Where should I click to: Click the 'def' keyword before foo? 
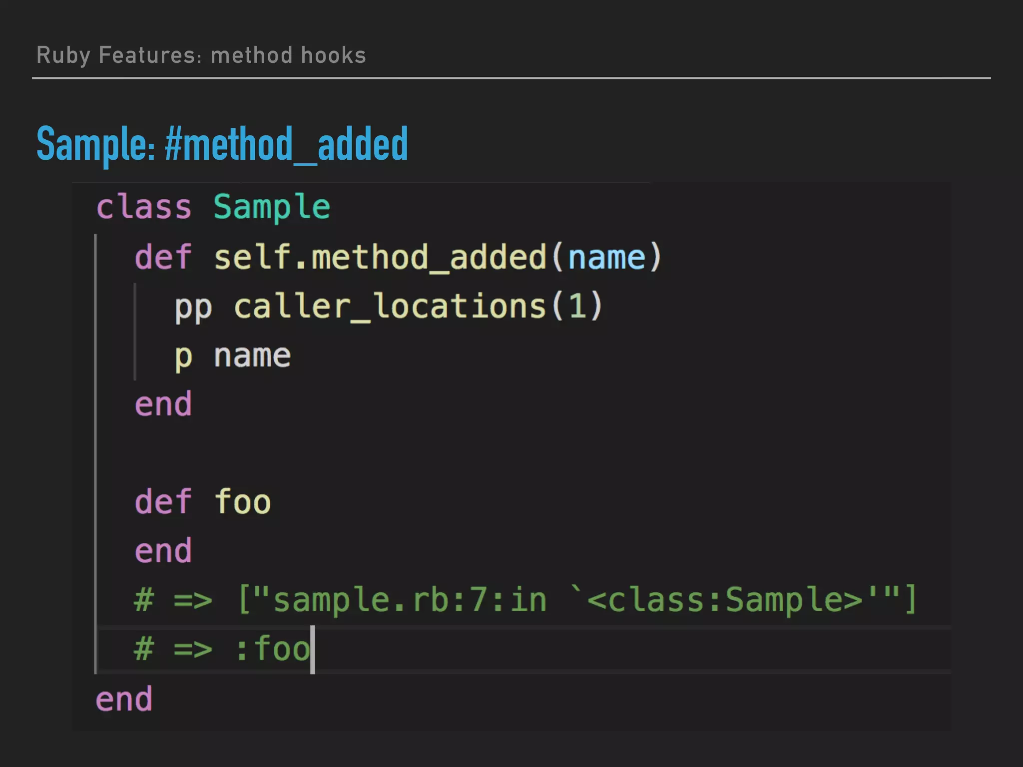(x=163, y=502)
